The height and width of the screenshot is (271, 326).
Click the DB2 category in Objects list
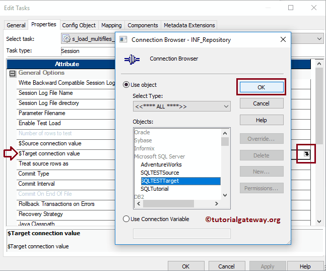(x=139, y=197)
